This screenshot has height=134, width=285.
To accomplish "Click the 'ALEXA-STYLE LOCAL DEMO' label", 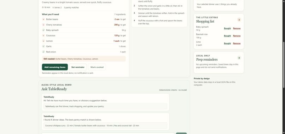I will (x=56, y=85).
